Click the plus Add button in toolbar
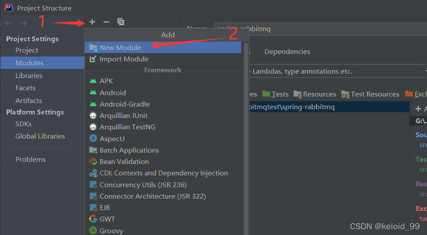The height and width of the screenshot is (235, 427). pyautogui.click(x=92, y=22)
